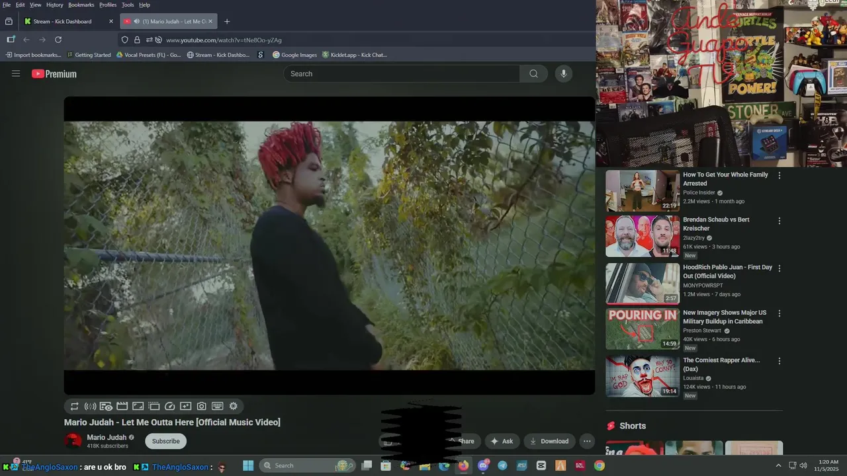The width and height of the screenshot is (847, 476).
Task: Open options for How To Get Your Whole Family Arrested
Action: pos(779,176)
